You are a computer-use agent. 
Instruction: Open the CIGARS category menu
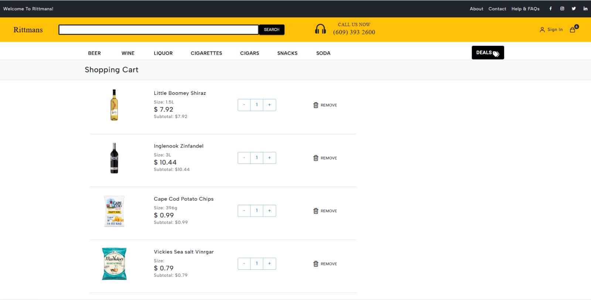(249, 53)
